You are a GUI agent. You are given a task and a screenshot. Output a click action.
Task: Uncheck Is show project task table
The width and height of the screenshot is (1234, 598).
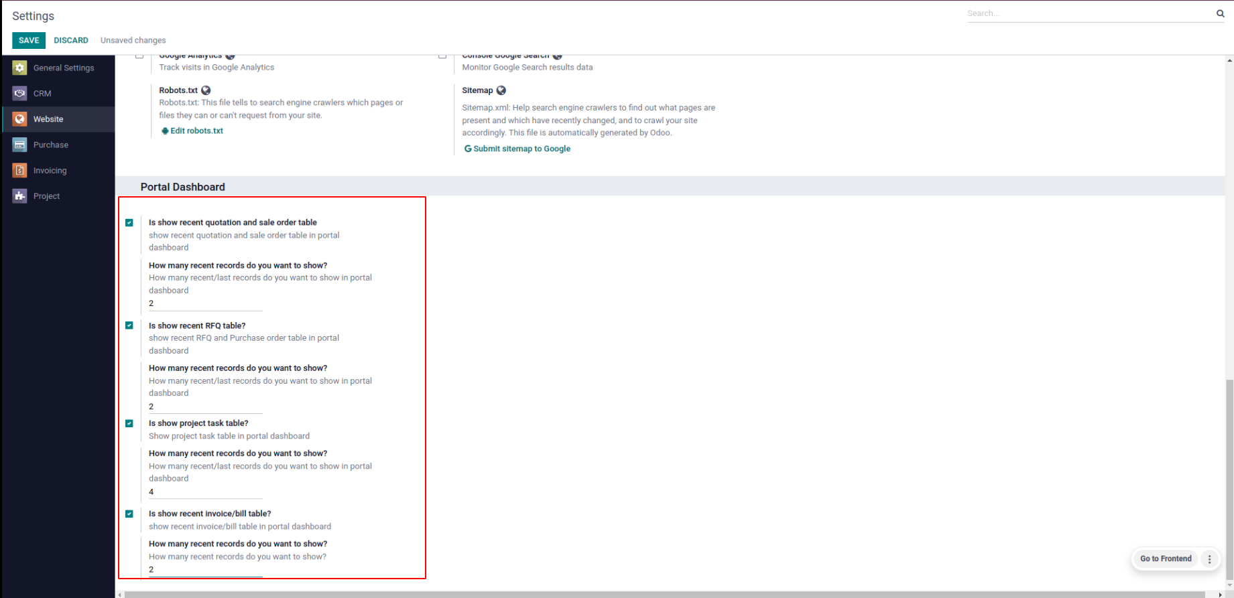tap(129, 423)
